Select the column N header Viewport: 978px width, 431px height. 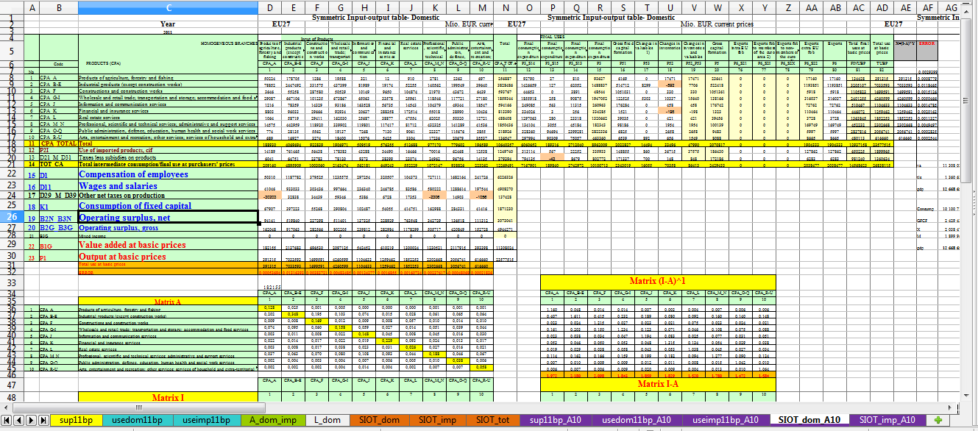(506, 8)
